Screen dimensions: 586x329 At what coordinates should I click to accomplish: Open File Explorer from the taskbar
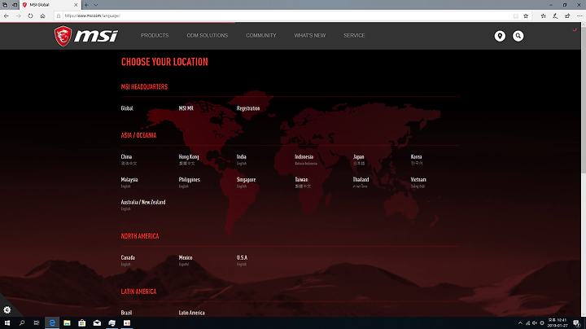pyautogui.click(x=67, y=322)
